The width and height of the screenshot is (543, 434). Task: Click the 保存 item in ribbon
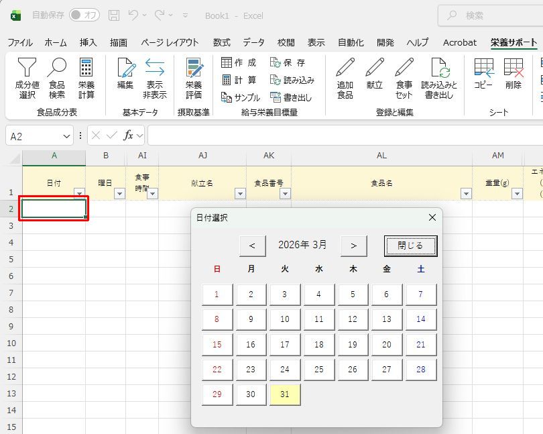point(288,63)
